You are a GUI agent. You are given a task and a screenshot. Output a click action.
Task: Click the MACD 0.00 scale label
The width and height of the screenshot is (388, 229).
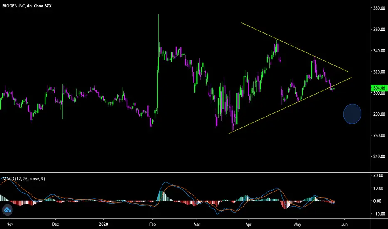click(x=377, y=201)
